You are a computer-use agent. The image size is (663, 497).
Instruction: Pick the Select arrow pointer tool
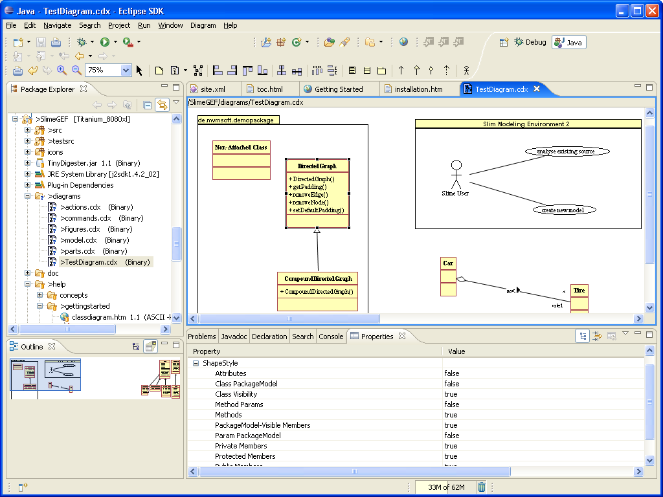(139, 71)
